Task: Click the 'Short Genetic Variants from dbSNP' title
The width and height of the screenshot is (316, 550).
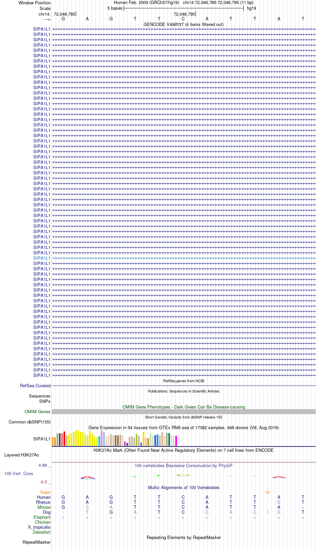Action: (184, 417)
